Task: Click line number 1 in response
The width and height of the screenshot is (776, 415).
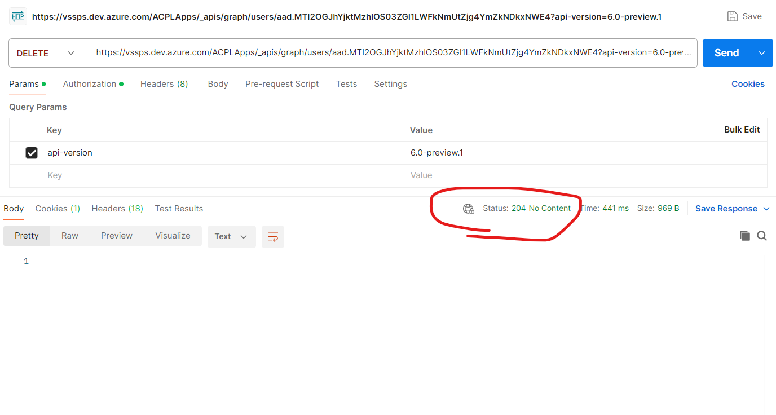Action: pyautogui.click(x=26, y=262)
